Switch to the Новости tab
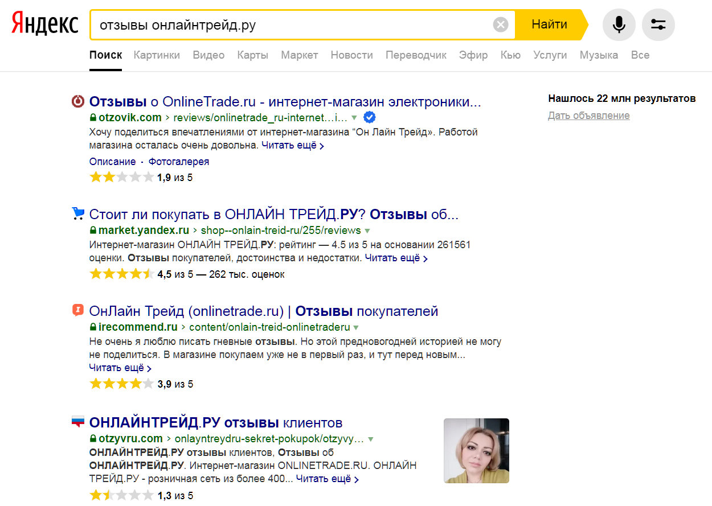This screenshot has width=712, height=506. tap(352, 55)
